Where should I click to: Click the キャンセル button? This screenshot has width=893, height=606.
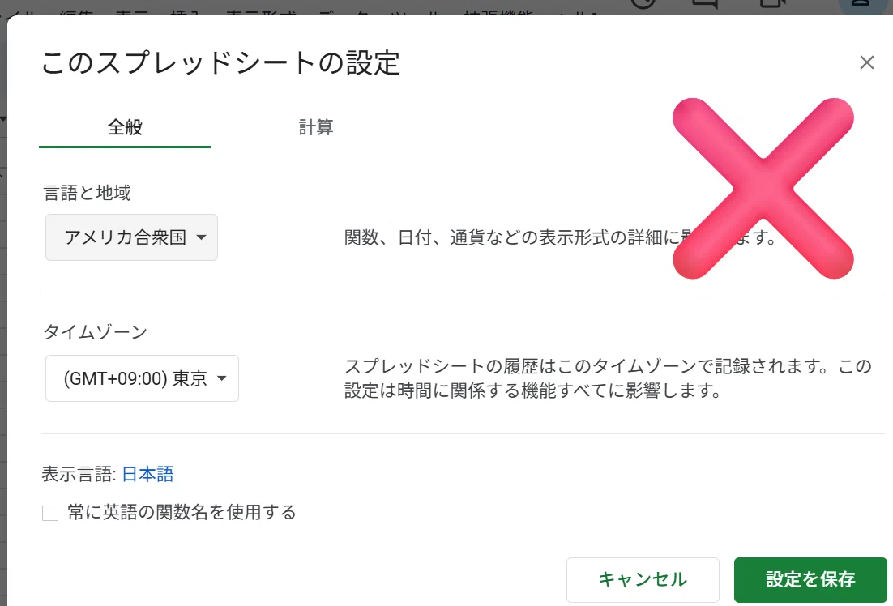pos(643,579)
